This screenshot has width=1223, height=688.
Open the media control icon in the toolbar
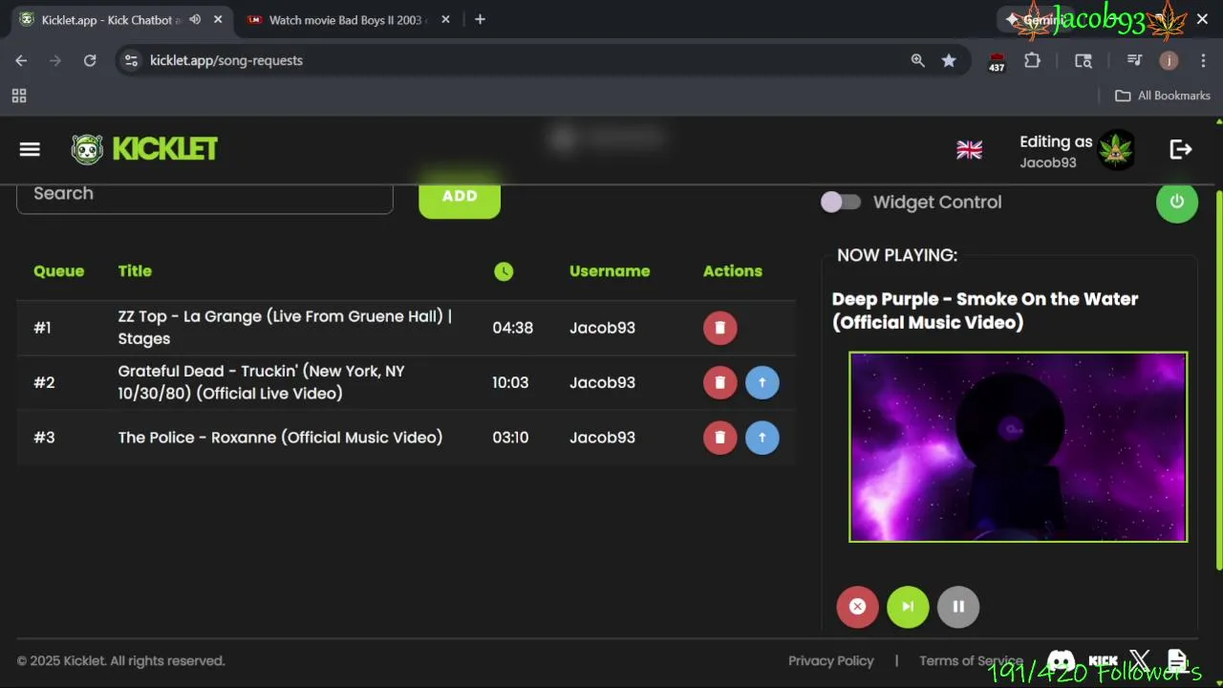(1134, 60)
